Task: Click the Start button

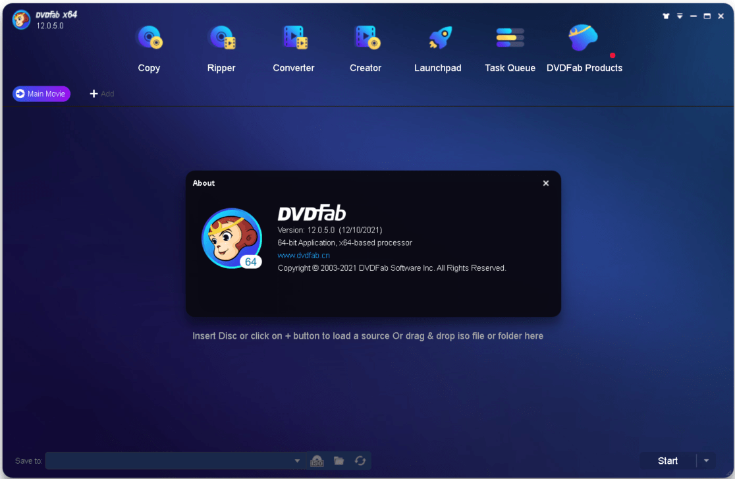Action: pyautogui.click(x=668, y=461)
